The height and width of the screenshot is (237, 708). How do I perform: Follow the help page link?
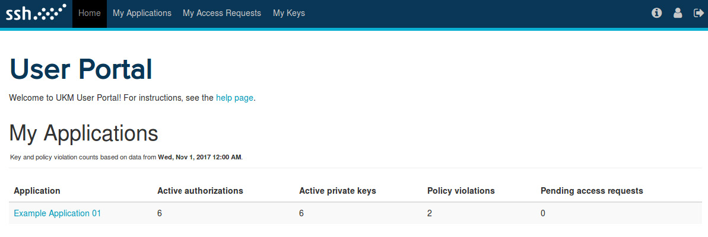click(x=235, y=98)
